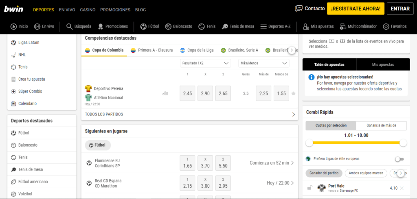Click the left handle of the odds slider
Image resolution: width=417 pixels, height=199 pixels.
309,143
